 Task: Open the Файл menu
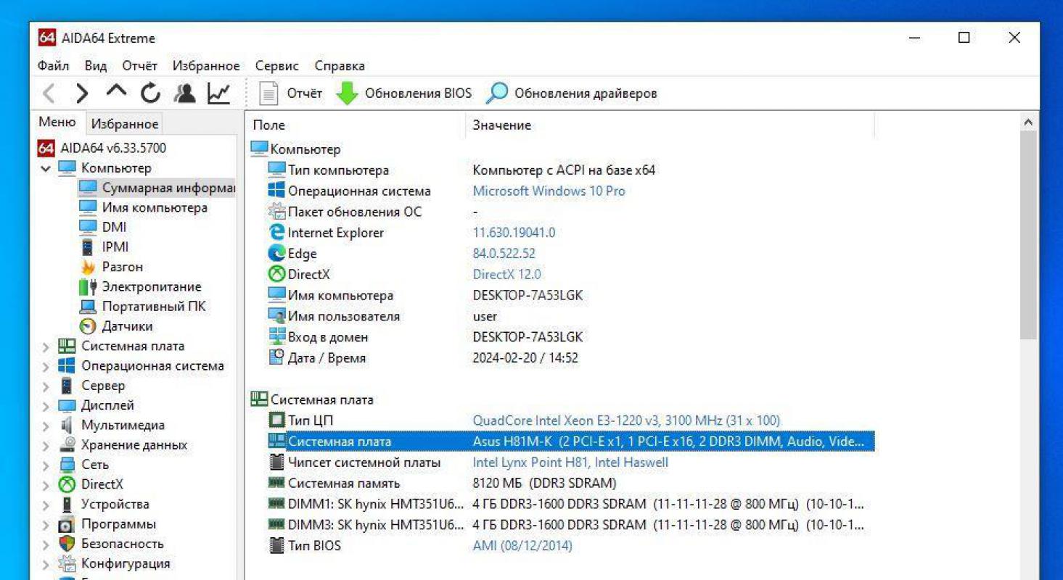(53, 66)
